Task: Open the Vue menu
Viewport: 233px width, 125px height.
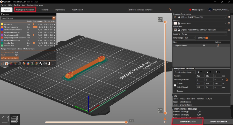Action: click(x=23, y=5)
